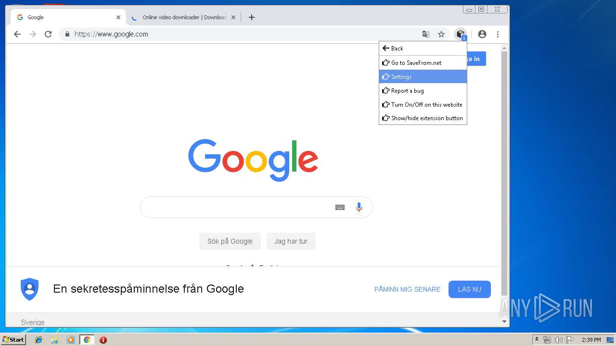
Task: Click the page scrollbar down arrow
Action: click(504, 321)
